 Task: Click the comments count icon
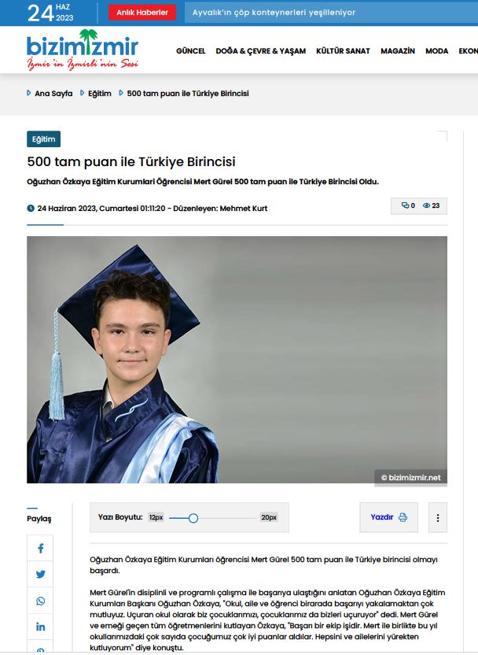pos(405,205)
